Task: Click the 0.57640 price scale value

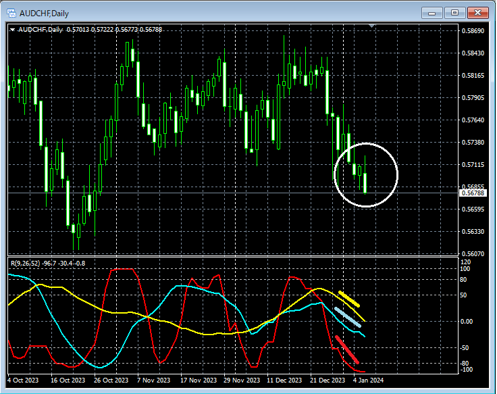Action: click(473, 120)
